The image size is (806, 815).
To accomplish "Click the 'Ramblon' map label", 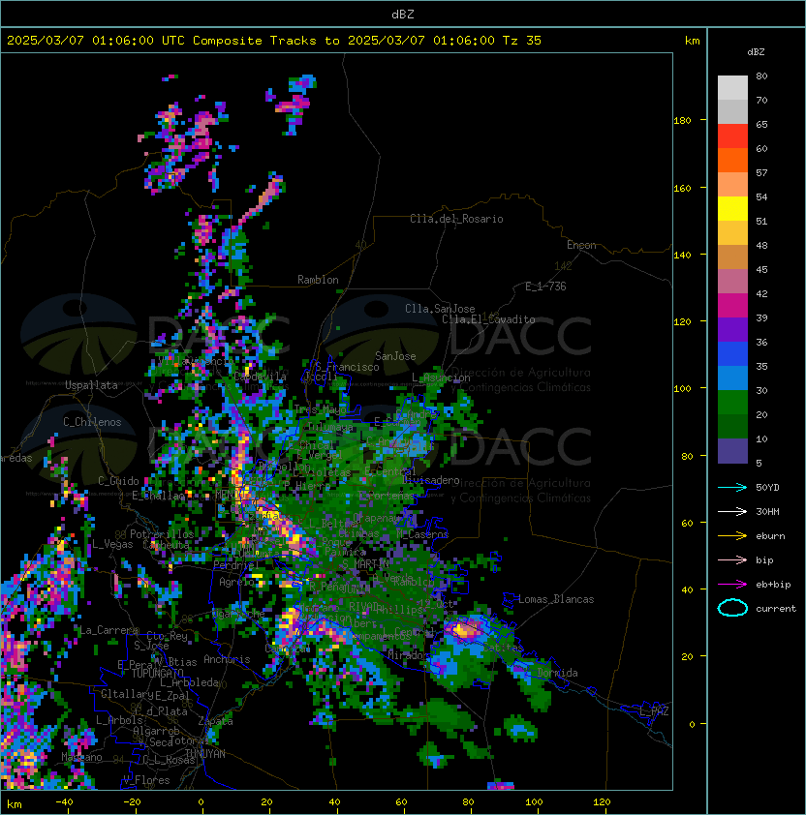I will click(318, 280).
